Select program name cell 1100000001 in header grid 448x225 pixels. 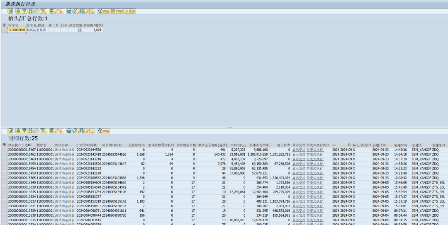[17, 30]
